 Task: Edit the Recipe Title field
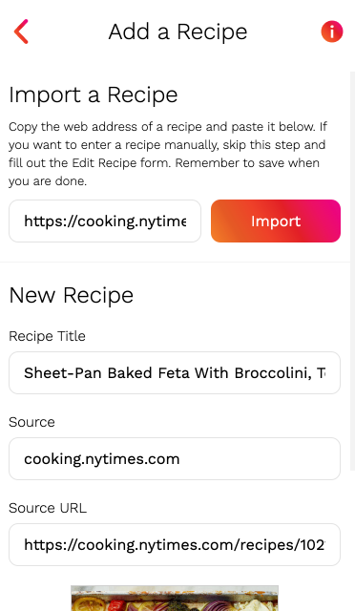[x=175, y=373]
